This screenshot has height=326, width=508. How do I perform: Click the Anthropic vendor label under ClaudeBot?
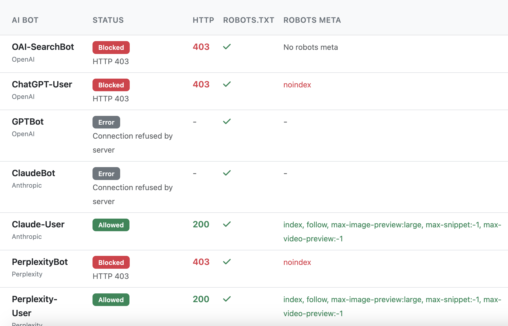click(x=27, y=185)
